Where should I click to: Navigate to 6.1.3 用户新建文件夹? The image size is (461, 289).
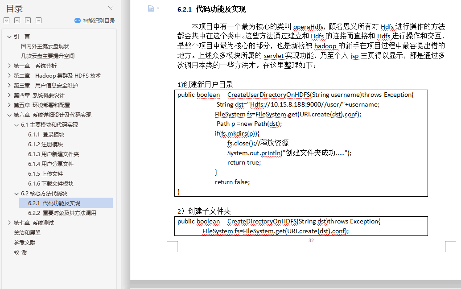tap(54, 154)
